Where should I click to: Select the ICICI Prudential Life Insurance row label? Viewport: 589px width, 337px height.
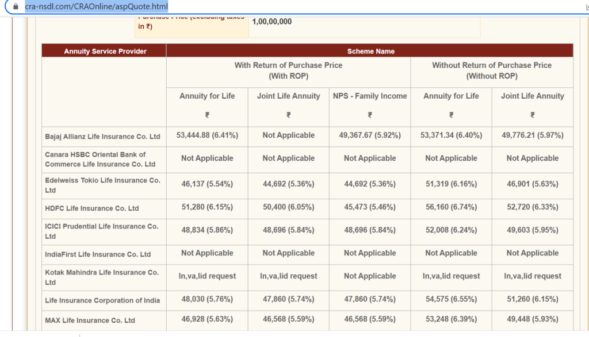101,231
